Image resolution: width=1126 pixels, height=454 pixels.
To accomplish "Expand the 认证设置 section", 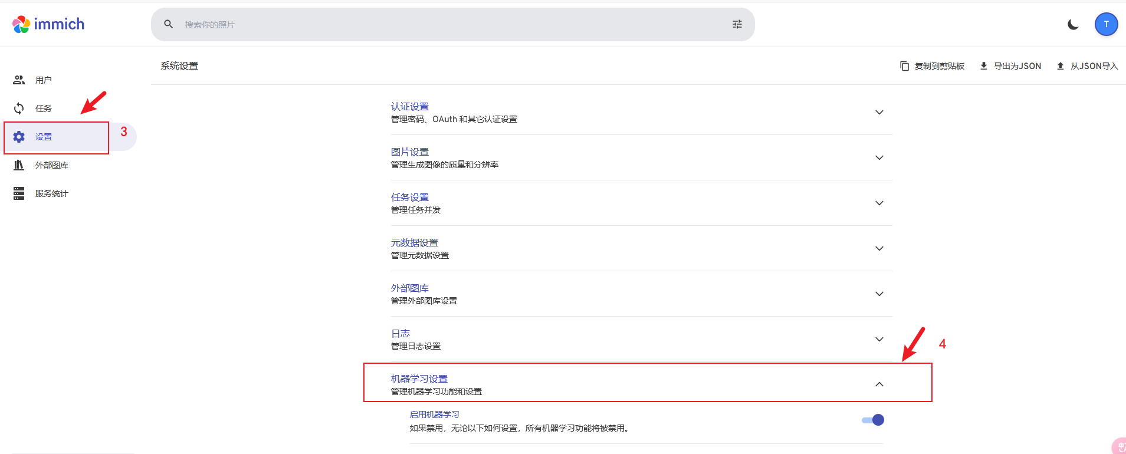I will [879, 112].
